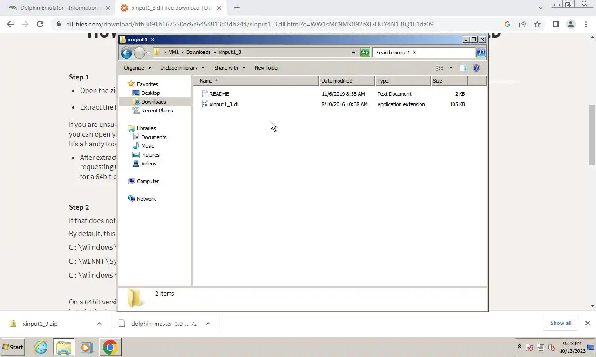Close the Chrome downloads bar
Screen dimensions: 596x357
[587, 323]
